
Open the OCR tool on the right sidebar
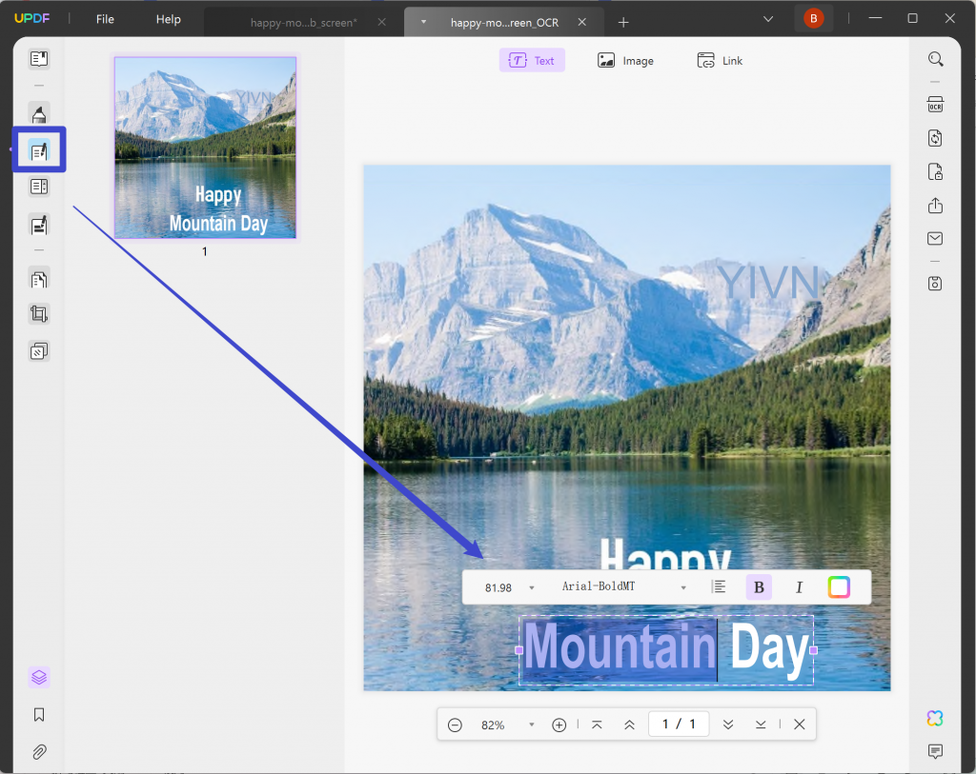(x=935, y=103)
